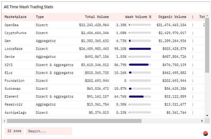Viewport: 211px width, 139px height.
Task: Click the Element marketplace cell
Action: click(x=11, y=96)
